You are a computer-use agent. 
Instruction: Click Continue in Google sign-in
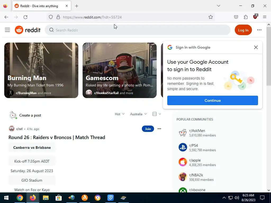(213, 100)
